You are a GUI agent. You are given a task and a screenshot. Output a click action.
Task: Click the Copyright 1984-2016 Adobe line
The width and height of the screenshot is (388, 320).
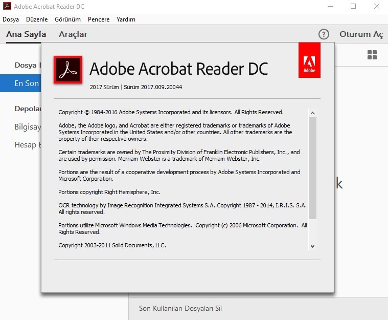[x=171, y=112]
